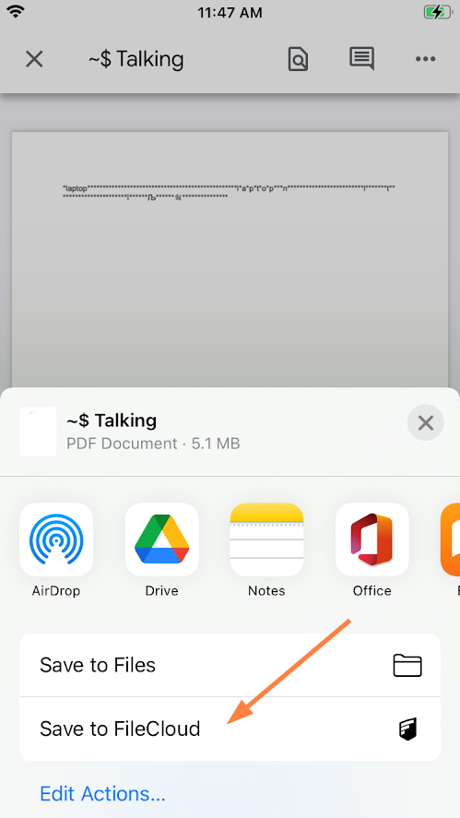Tap the document page text line
The image size is (460, 818).
(229, 192)
